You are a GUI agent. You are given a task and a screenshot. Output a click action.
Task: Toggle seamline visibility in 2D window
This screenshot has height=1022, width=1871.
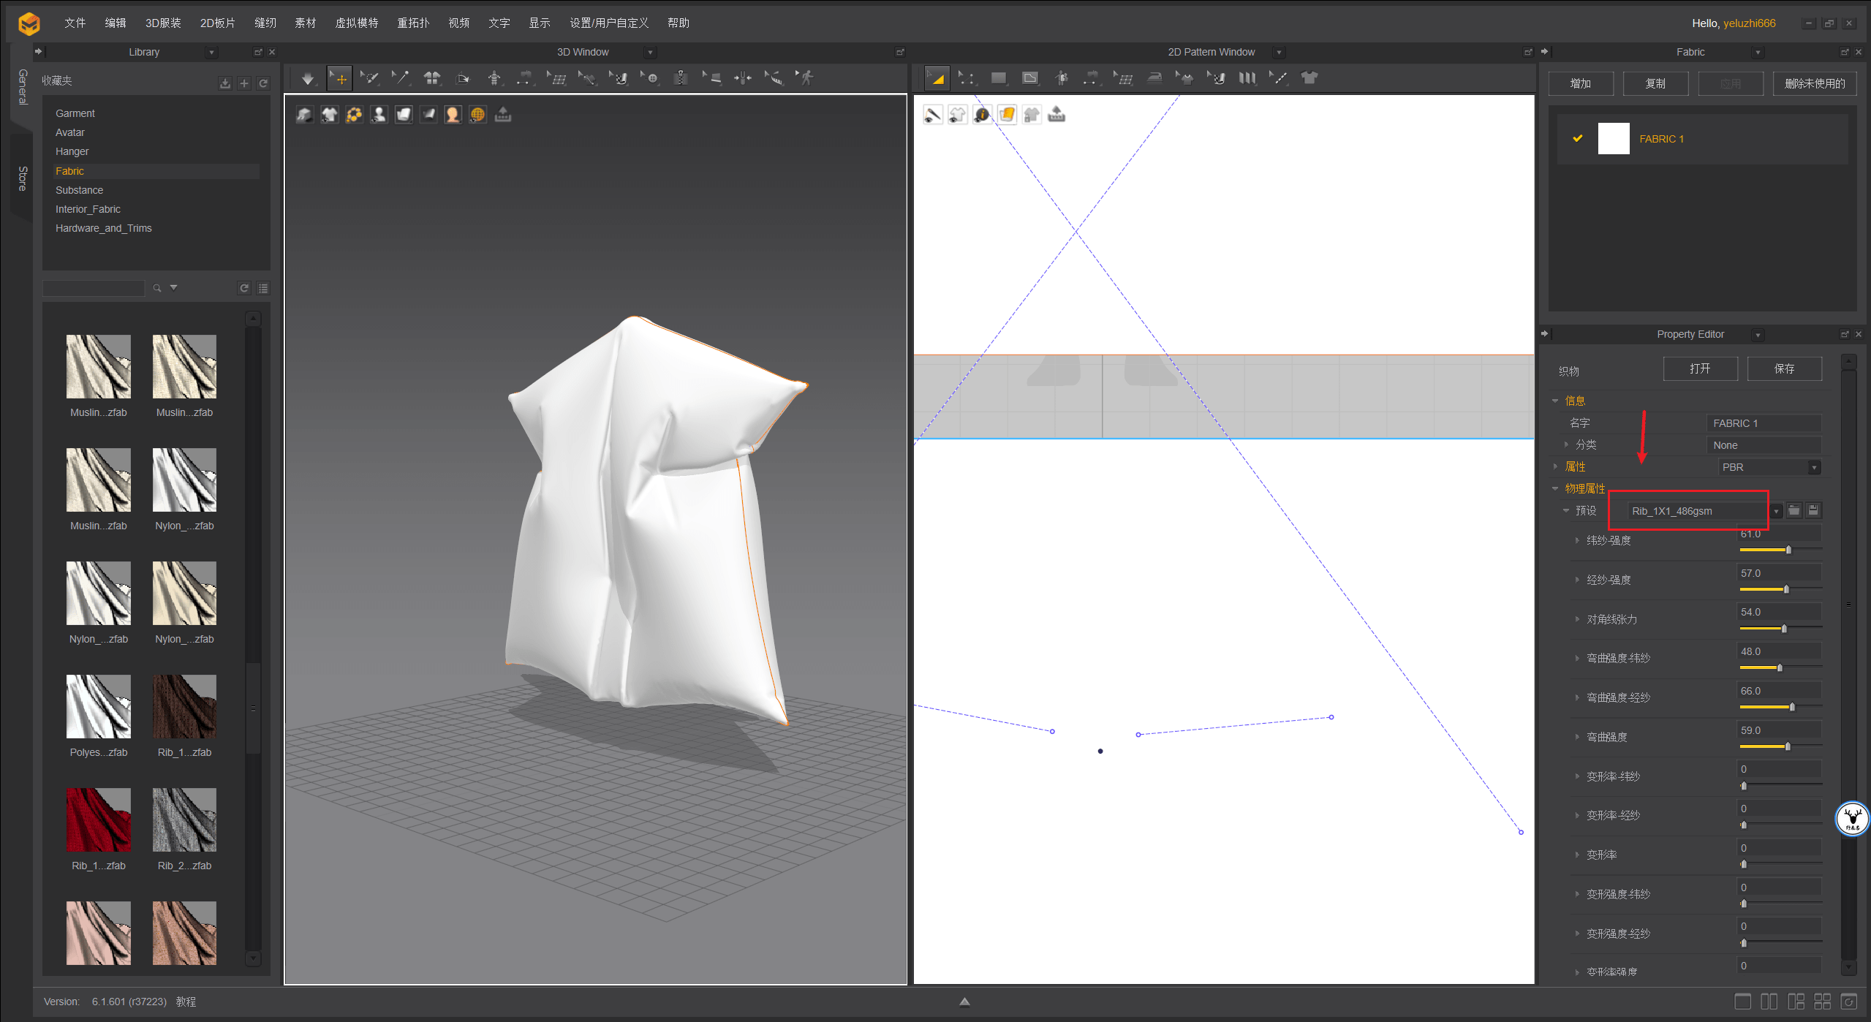933,115
